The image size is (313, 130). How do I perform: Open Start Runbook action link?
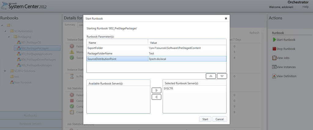(x=286, y=40)
